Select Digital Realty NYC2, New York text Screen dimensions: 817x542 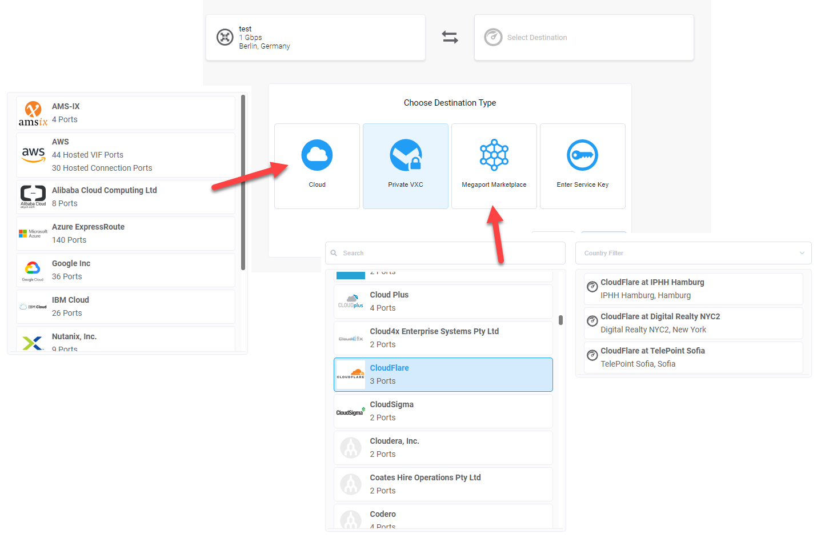653,330
